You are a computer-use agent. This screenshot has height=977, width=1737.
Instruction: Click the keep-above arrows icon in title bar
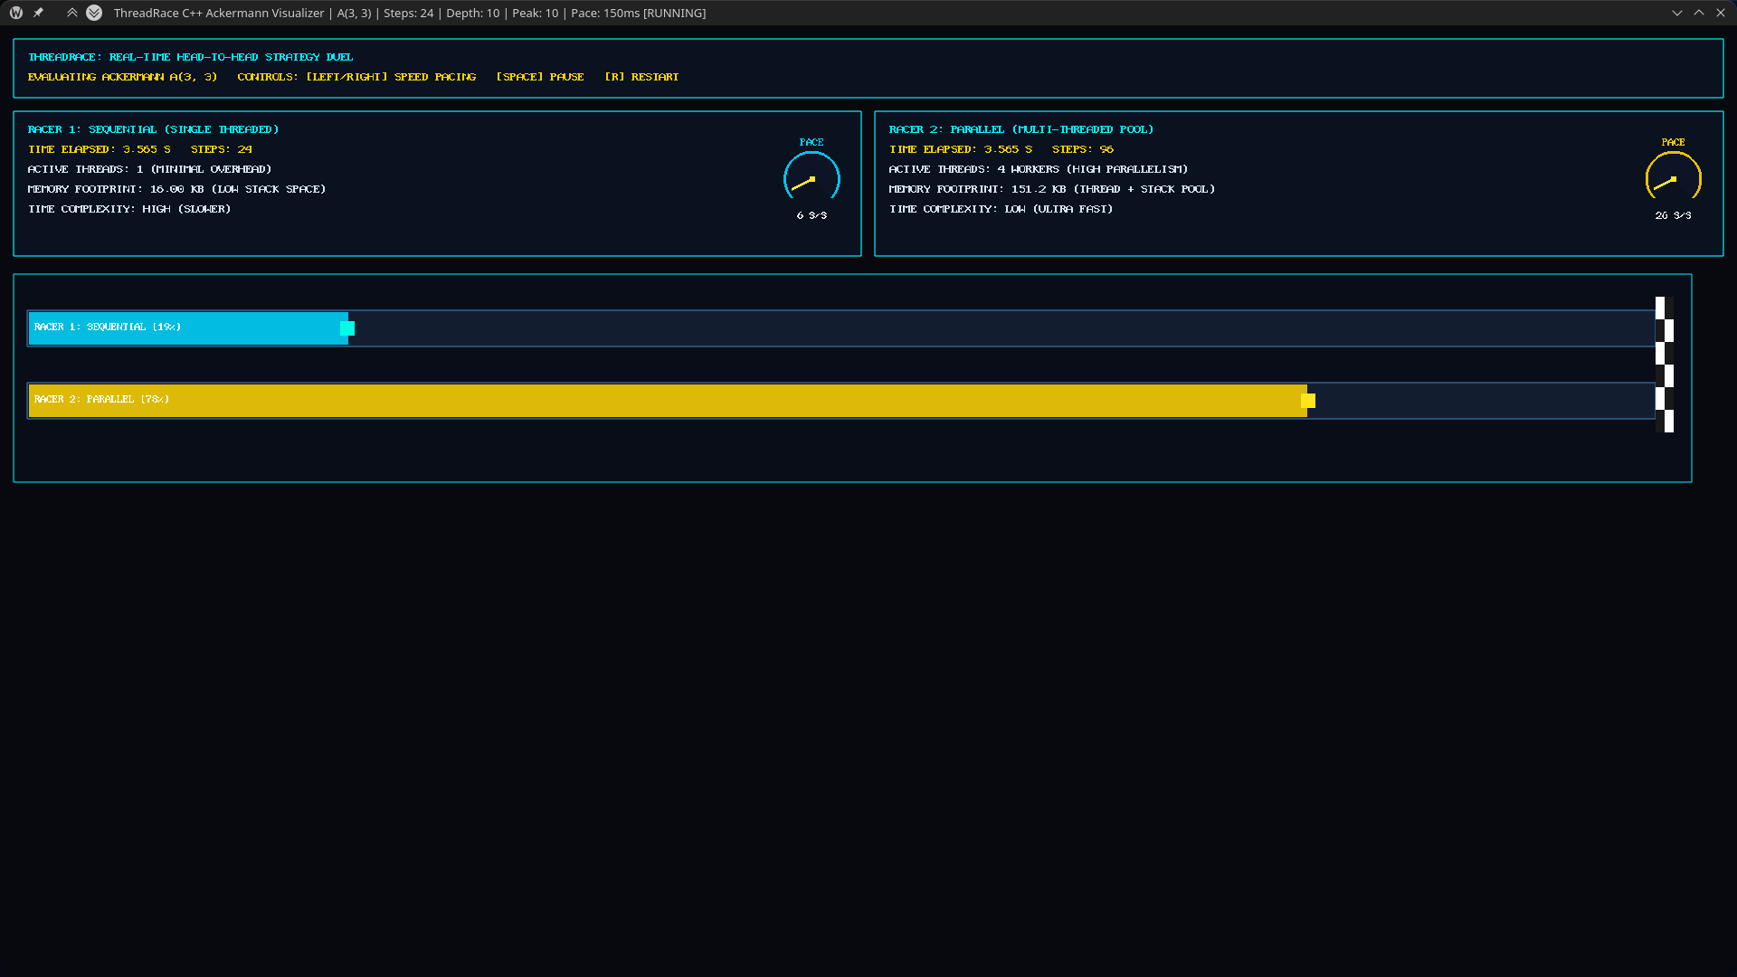coord(72,13)
